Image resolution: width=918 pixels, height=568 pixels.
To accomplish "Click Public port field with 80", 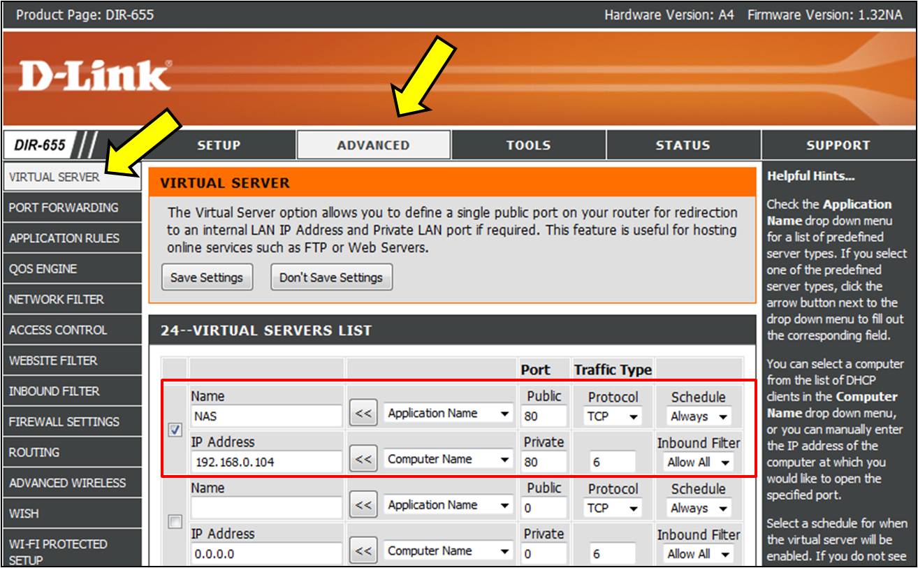I will [x=544, y=416].
